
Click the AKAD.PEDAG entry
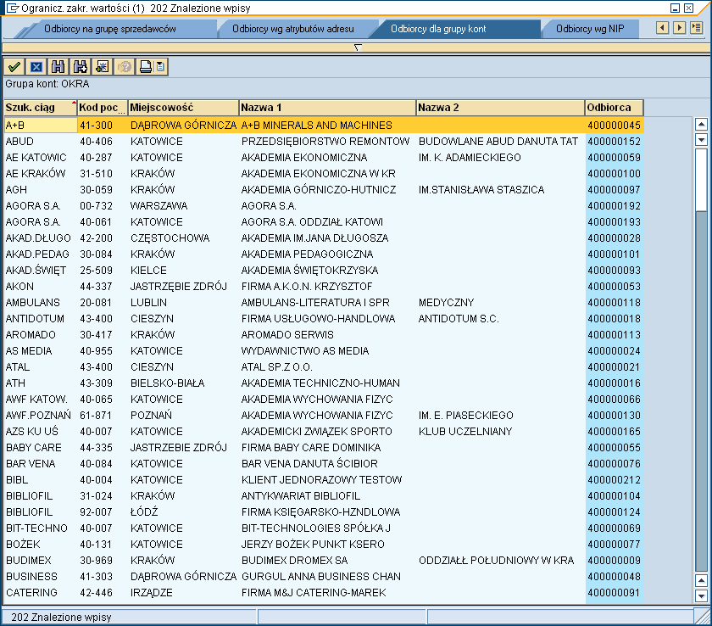(37, 254)
